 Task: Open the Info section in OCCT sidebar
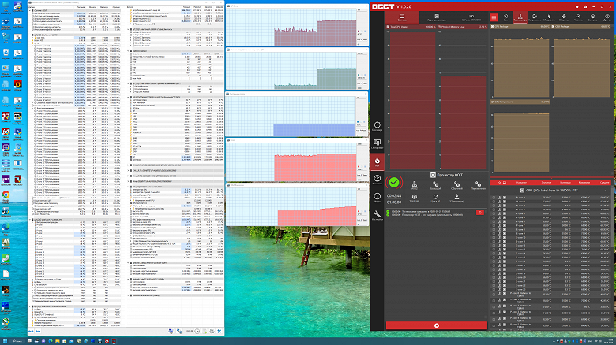377,198
